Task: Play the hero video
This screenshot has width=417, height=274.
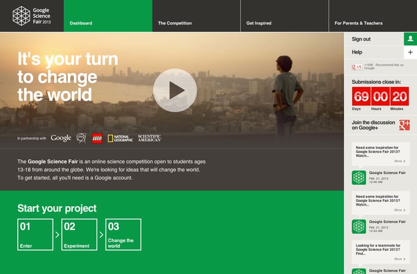Action: coord(175,91)
